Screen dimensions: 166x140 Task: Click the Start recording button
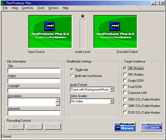point(16,127)
